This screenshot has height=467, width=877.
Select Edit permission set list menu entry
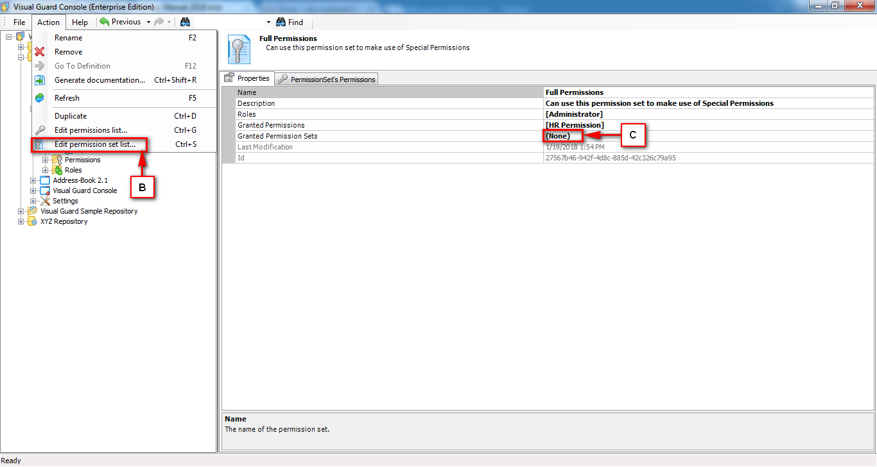click(x=125, y=144)
